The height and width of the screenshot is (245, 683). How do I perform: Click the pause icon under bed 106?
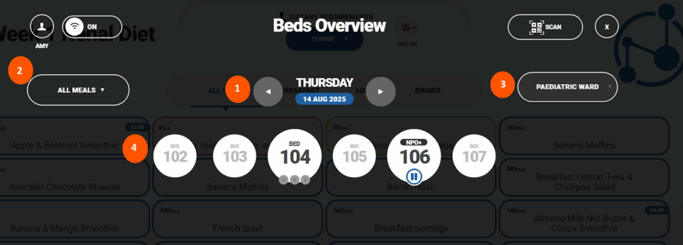click(414, 176)
